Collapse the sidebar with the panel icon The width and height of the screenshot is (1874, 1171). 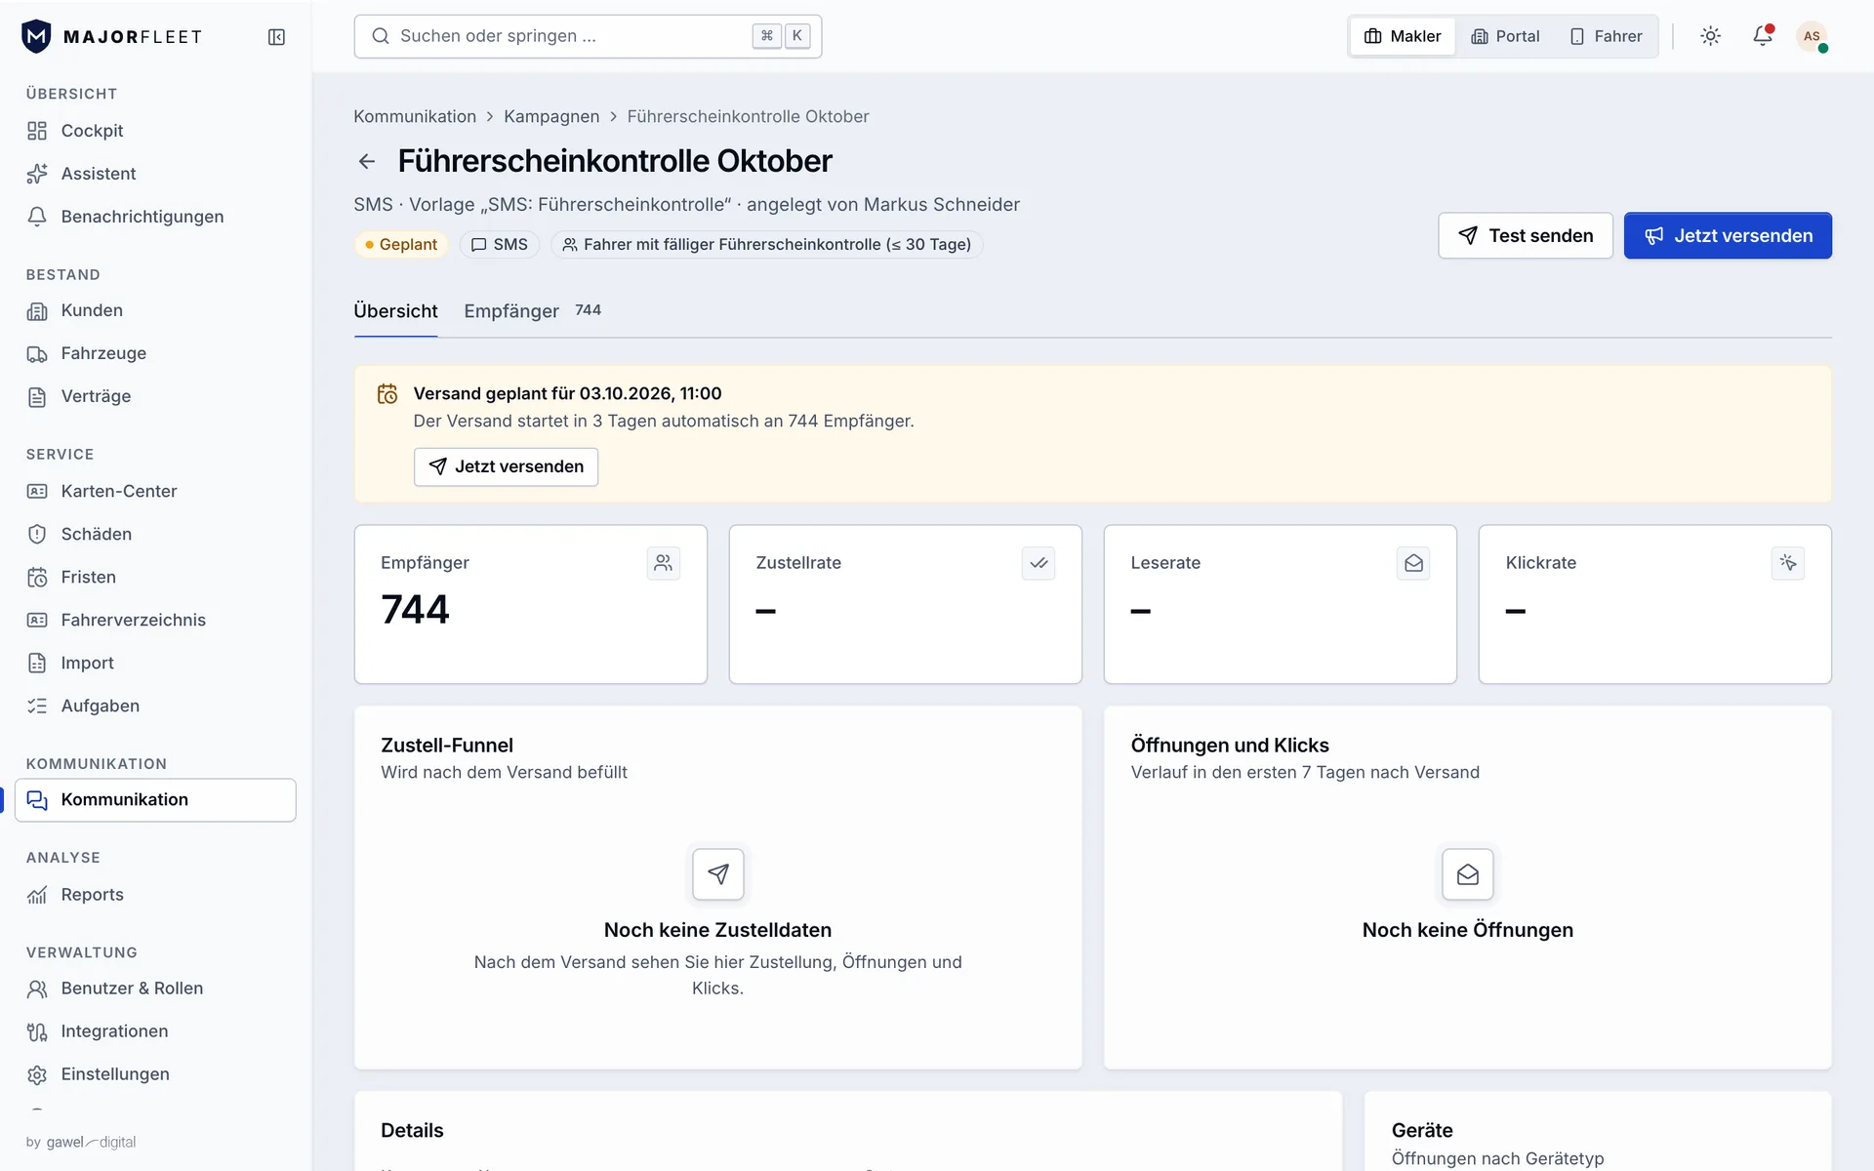click(x=276, y=37)
